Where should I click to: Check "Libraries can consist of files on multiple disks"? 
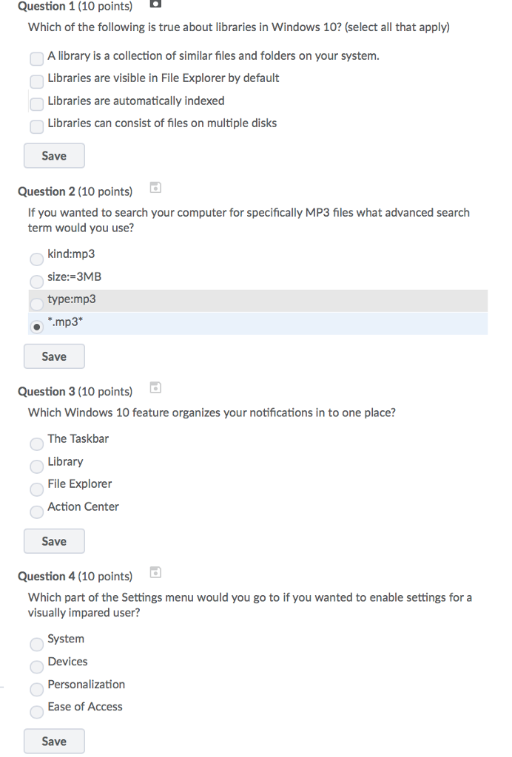[36, 126]
